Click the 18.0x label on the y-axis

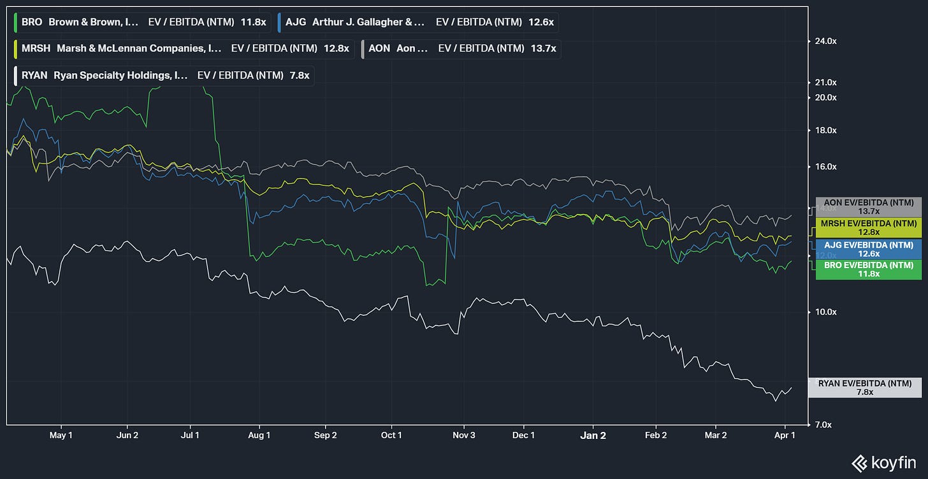coord(826,131)
